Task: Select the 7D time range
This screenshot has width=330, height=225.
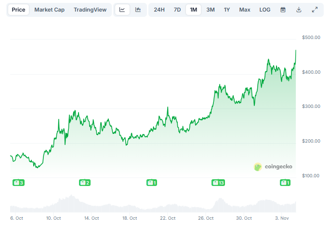Action: [177, 10]
